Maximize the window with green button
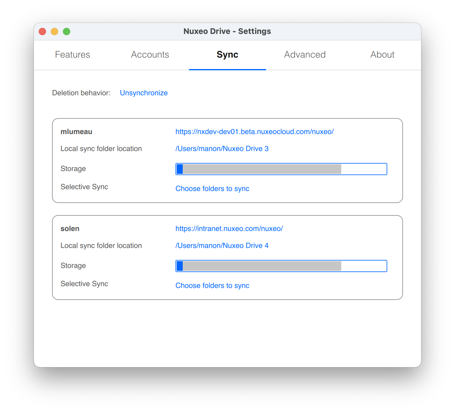The height and width of the screenshot is (412, 455). [67, 32]
